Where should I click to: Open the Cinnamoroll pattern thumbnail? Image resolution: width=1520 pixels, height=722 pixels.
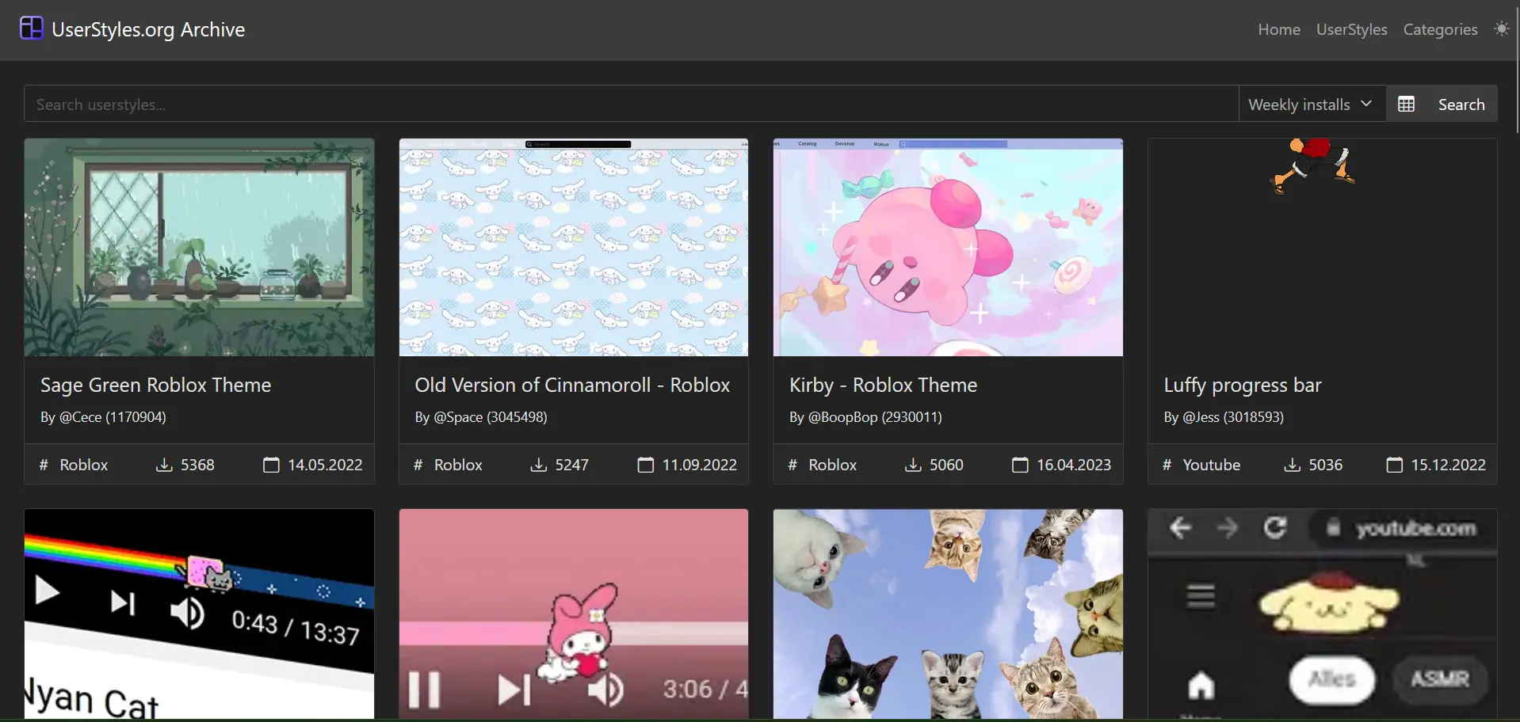574,248
